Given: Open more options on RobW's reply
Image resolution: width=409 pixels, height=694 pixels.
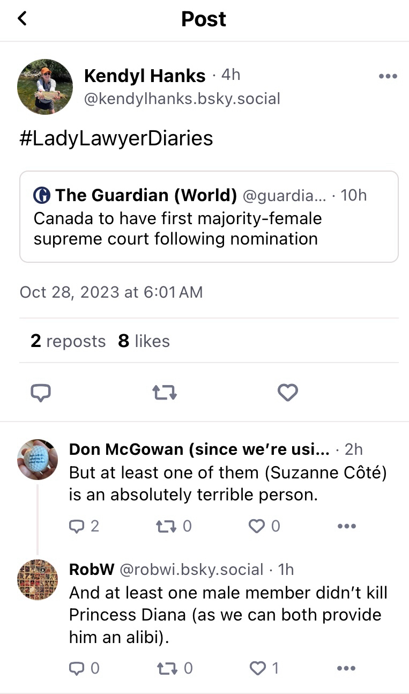Looking at the screenshot, I should pyautogui.click(x=346, y=668).
